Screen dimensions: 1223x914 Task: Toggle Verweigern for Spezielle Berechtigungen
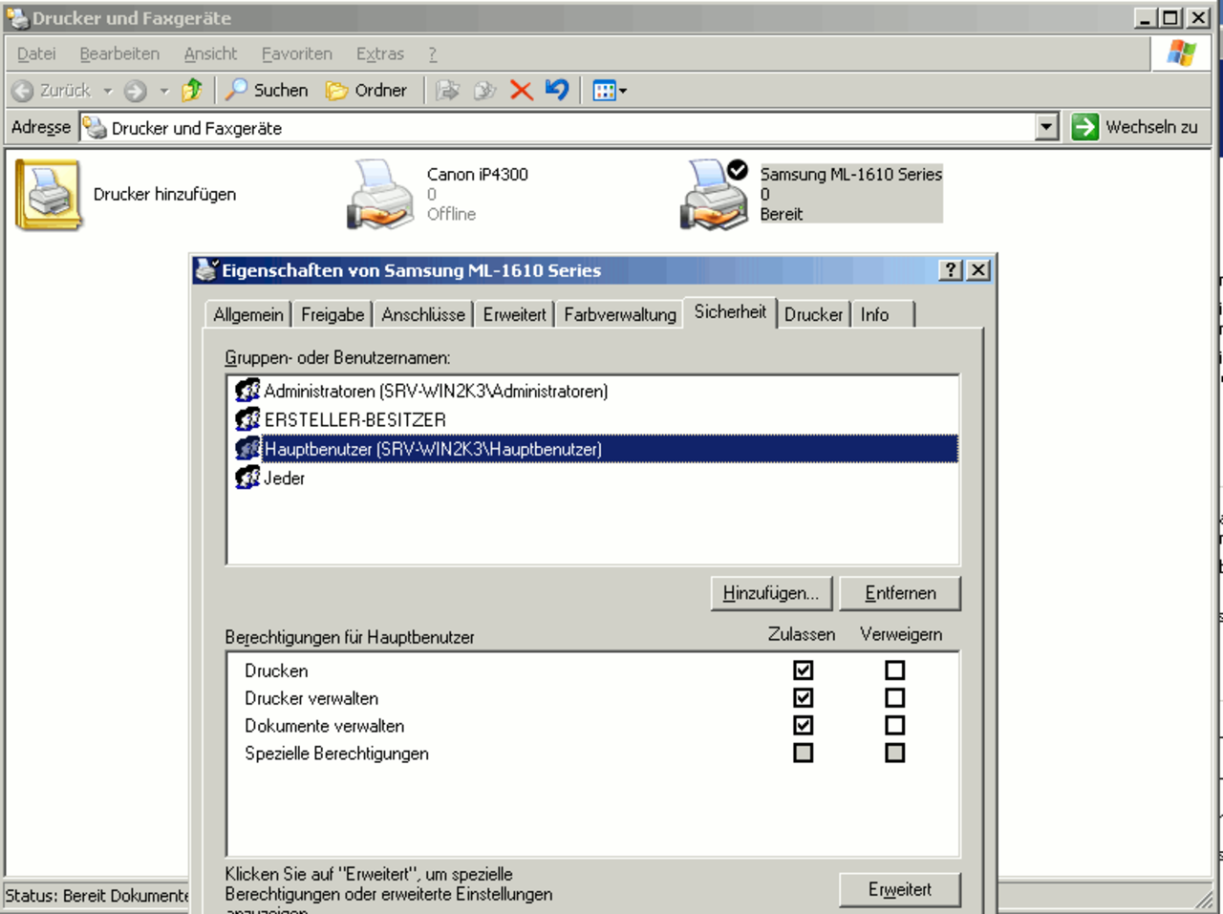pyautogui.click(x=894, y=753)
